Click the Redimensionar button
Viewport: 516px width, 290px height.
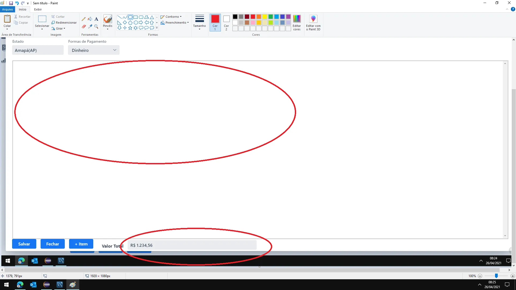click(x=64, y=23)
